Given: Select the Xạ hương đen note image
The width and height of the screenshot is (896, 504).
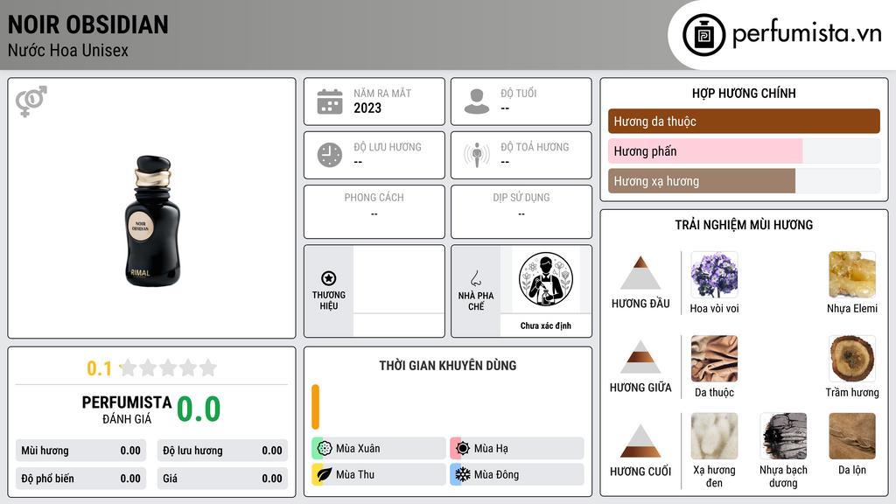Looking at the screenshot, I should (x=714, y=437).
